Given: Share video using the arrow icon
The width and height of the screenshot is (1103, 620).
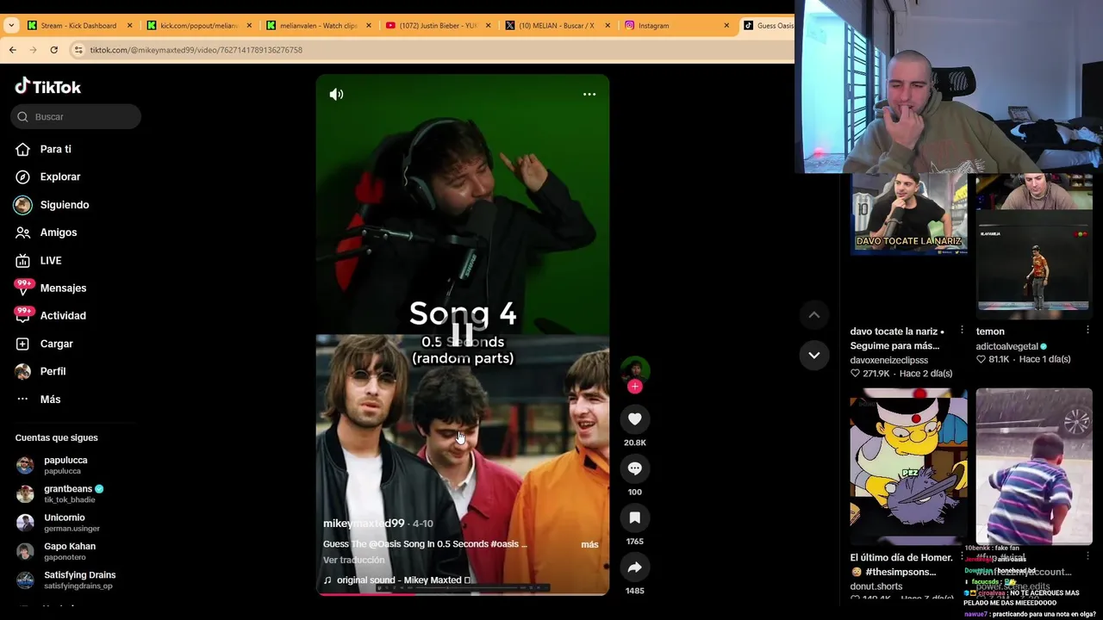Looking at the screenshot, I should tap(635, 567).
